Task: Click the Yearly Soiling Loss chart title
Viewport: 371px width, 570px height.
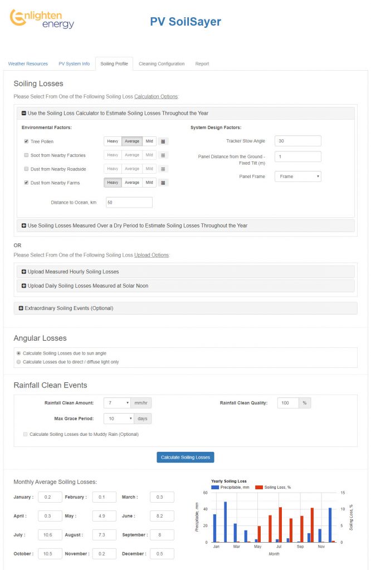Action: point(229,481)
